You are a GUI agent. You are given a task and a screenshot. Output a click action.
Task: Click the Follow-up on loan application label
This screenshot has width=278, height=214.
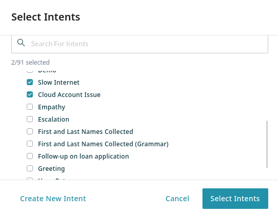pyautogui.click(x=84, y=157)
